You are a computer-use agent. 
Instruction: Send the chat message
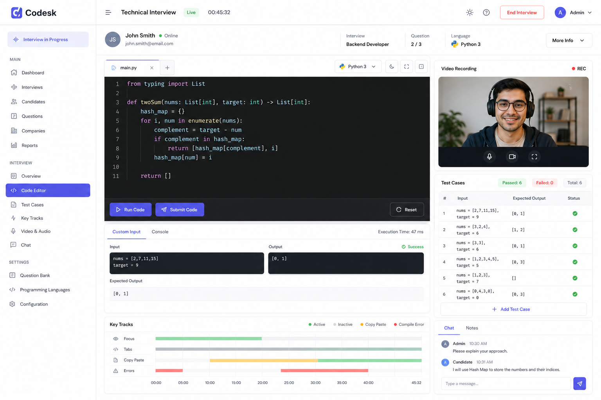579,384
